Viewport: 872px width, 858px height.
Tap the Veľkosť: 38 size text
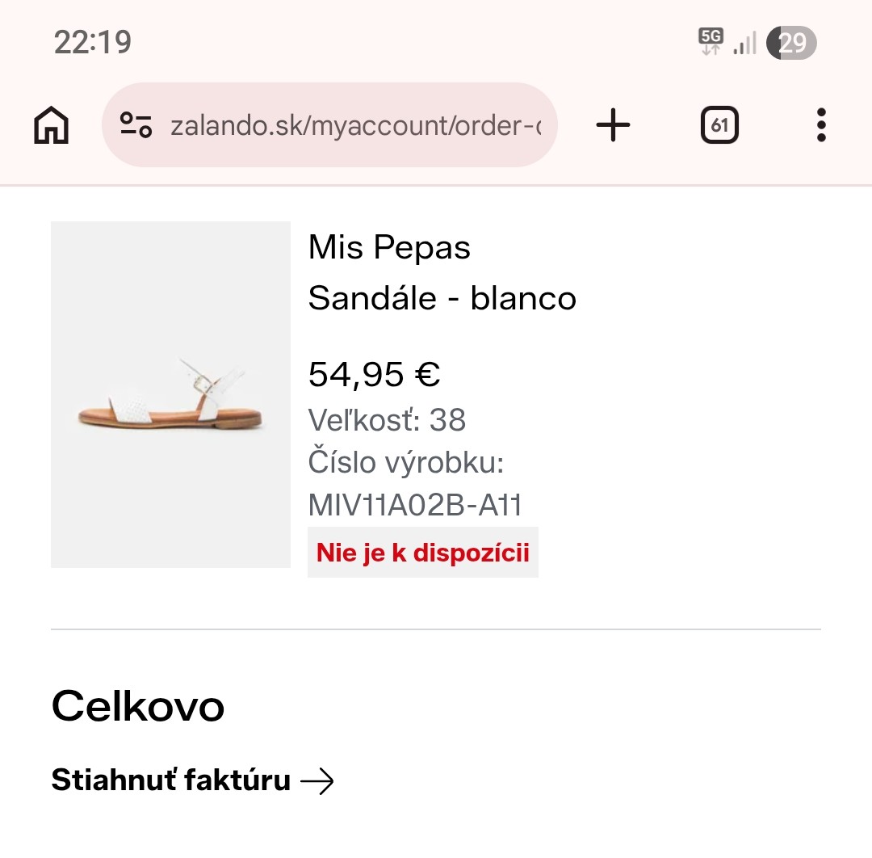pyautogui.click(x=388, y=420)
